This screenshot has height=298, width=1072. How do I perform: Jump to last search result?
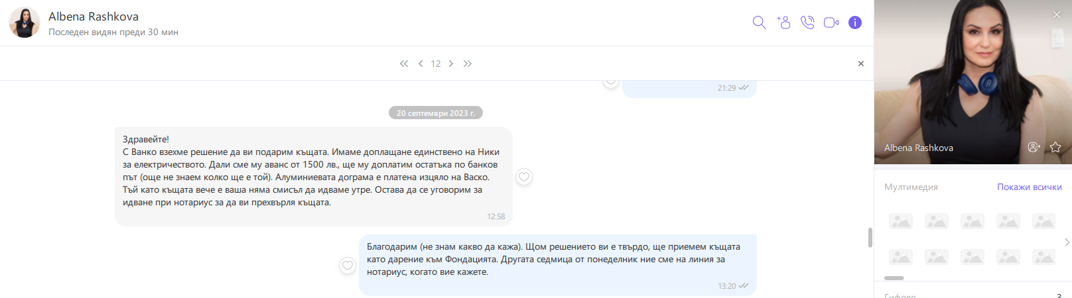tap(468, 64)
